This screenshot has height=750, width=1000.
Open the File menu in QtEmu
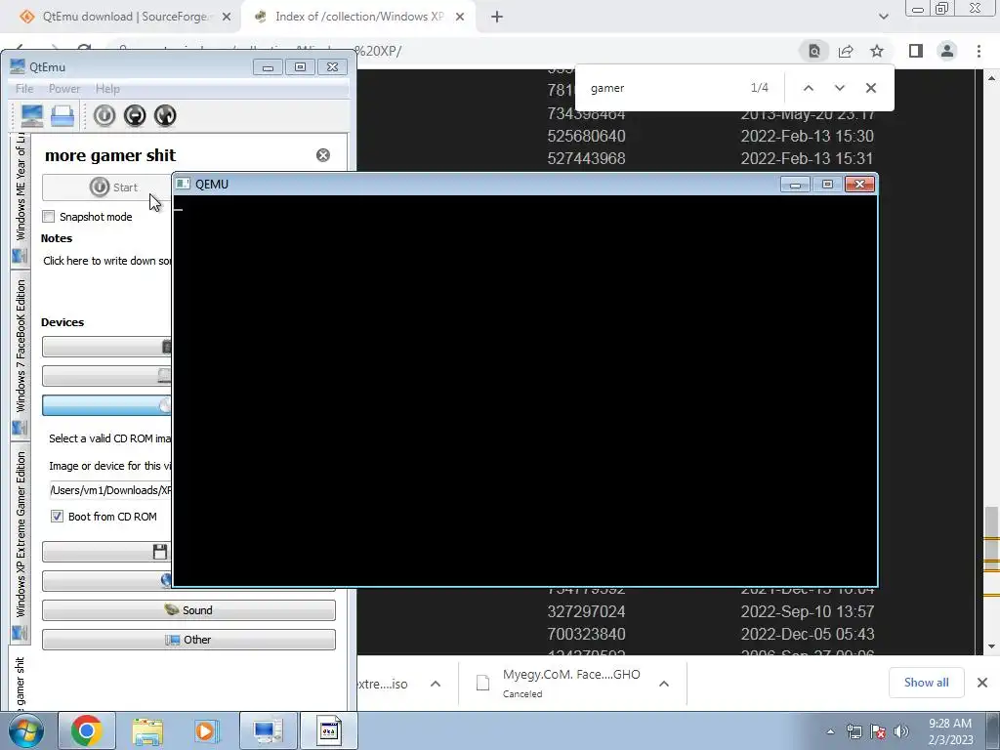tap(24, 89)
